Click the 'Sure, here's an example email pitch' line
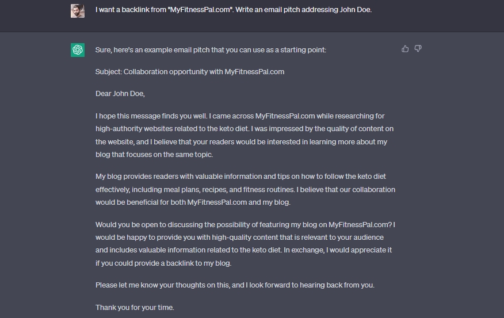 pos(211,50)
